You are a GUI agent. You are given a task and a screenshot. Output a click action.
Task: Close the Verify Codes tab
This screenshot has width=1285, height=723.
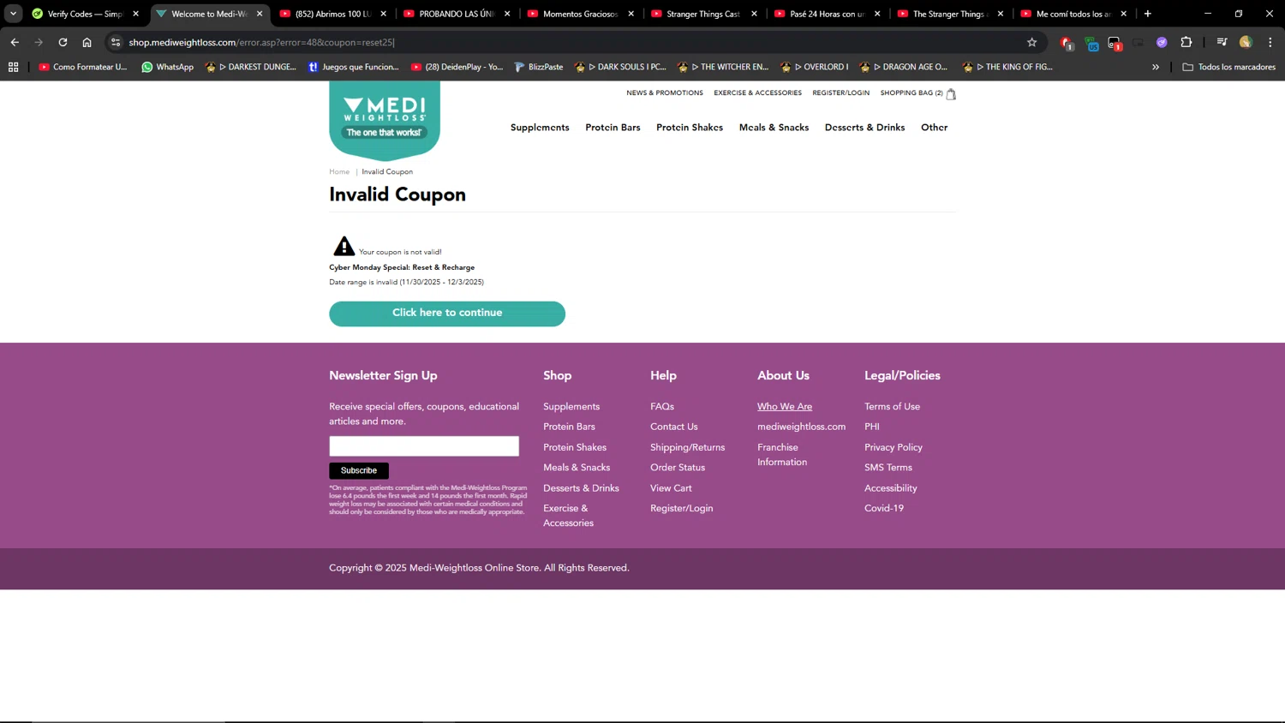pos(135,14)
